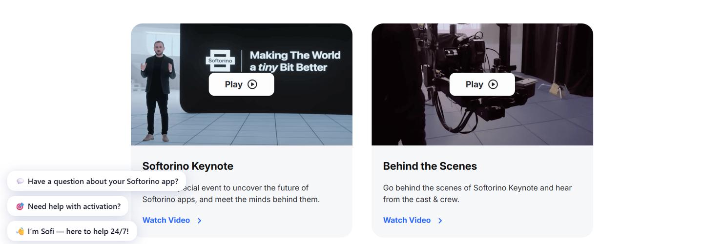This screenshot has width=703, height=244.
Task: Click the speech bubble icon in the question prompt
Action: pyautogui.click(x=20, y=182)
